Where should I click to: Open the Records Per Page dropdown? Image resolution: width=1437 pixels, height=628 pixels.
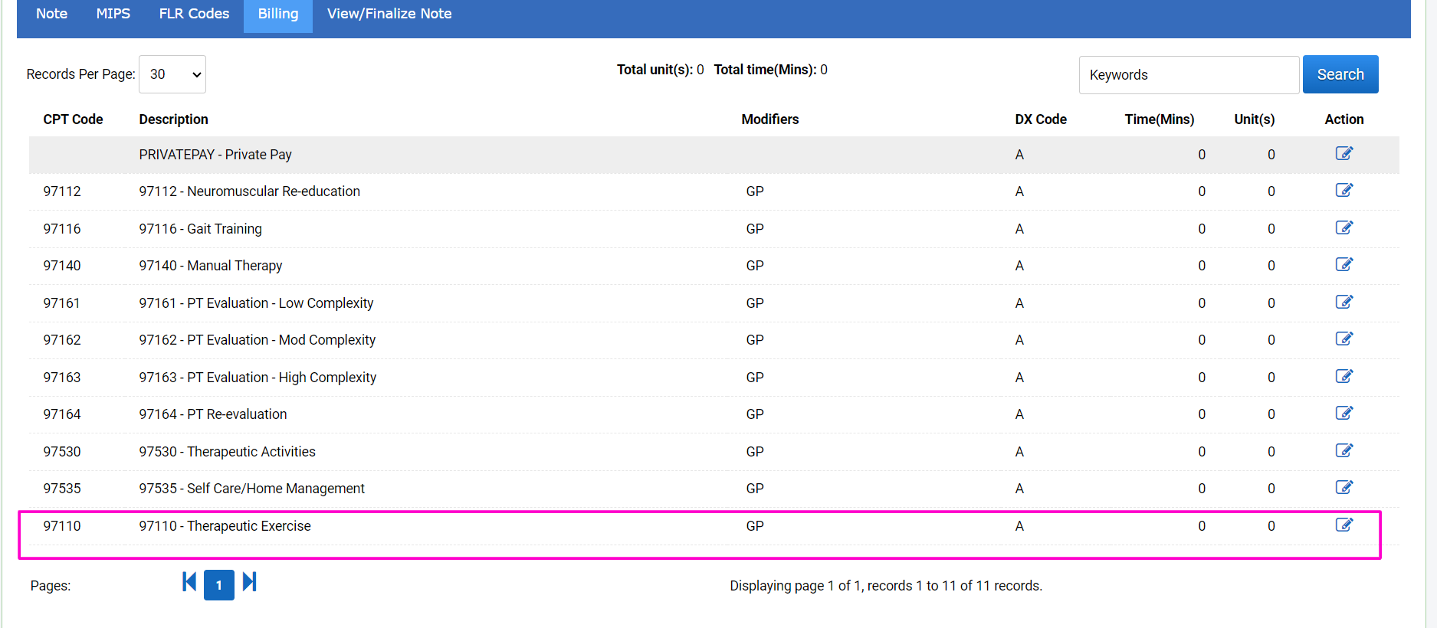pos(172,74)
